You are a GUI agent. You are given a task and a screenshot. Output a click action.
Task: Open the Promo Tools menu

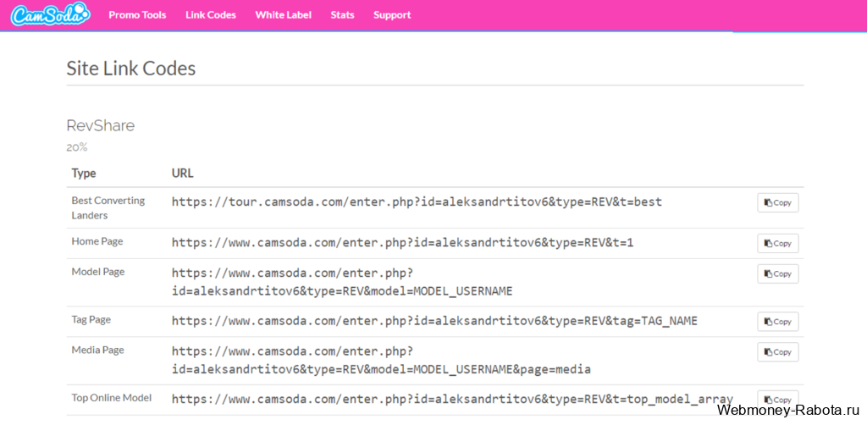point(137,15)
